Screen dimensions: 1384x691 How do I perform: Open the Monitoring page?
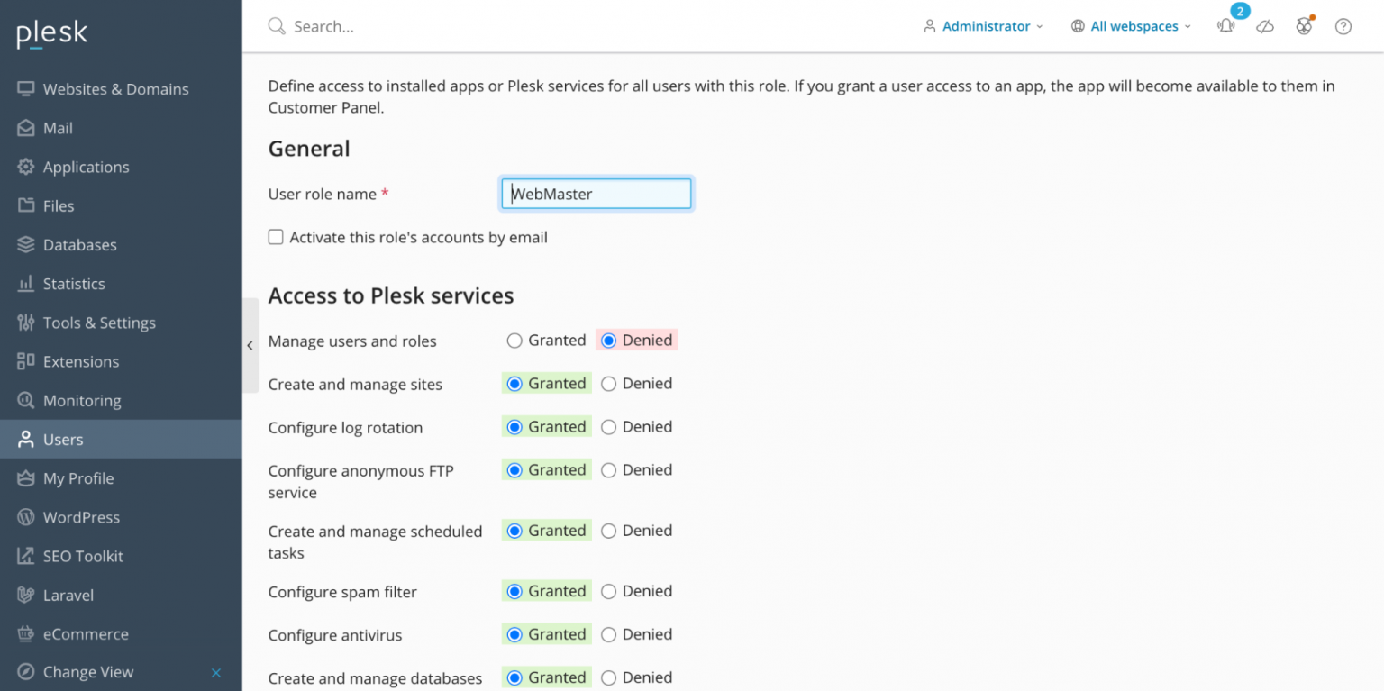coord(82,400)
